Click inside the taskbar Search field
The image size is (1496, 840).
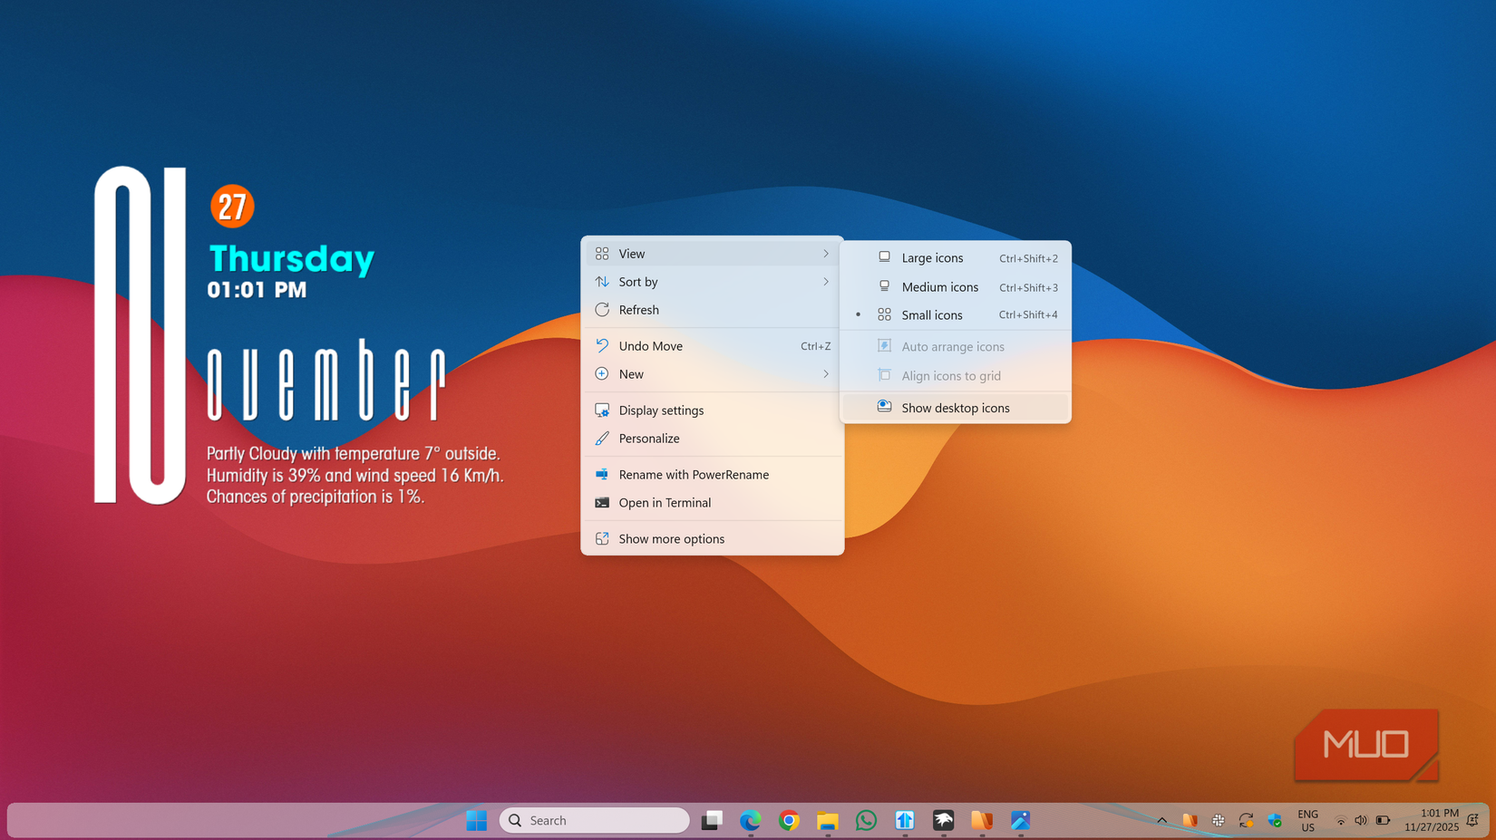point(594,820)
